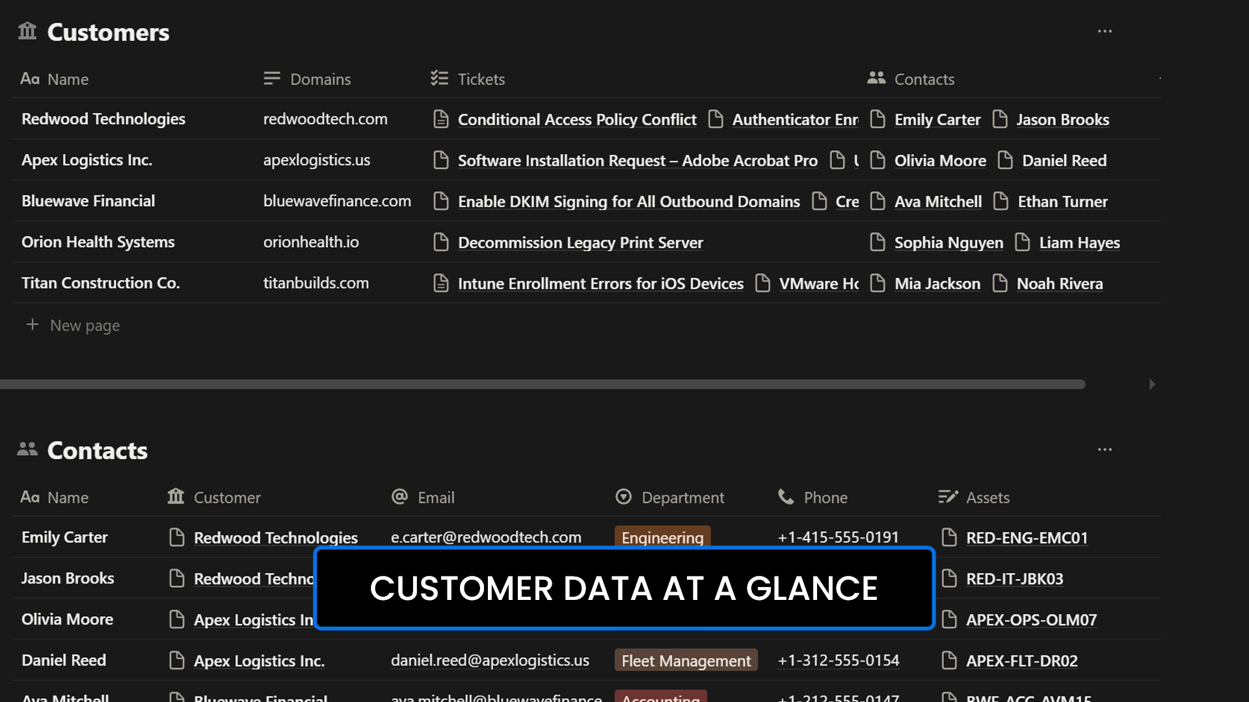Open the Department column header menu
This screenshot has height=702, width=1249.
[x=682, y=497]
